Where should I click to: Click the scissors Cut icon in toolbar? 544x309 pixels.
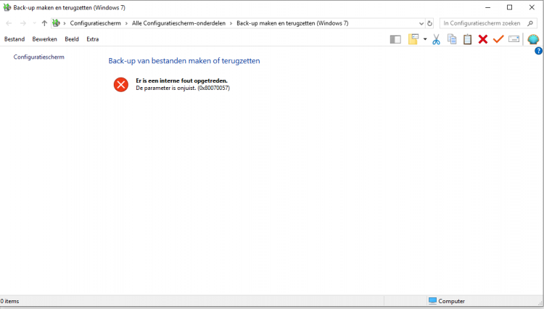436,39
